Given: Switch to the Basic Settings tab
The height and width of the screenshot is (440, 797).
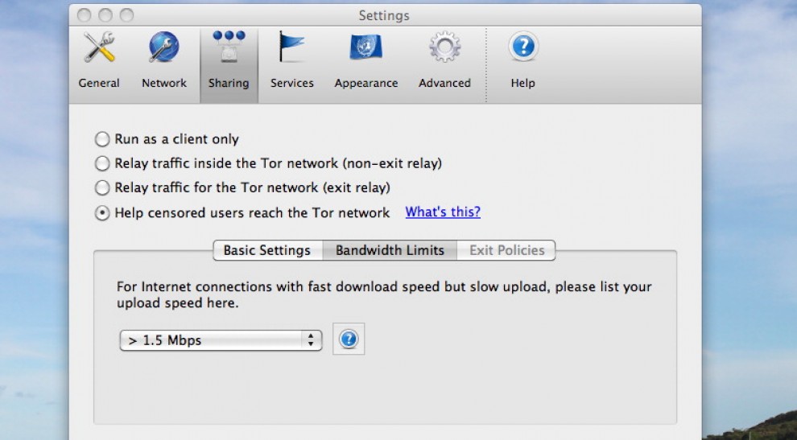Looking at the screenshot, I should (x=267, y=250).
